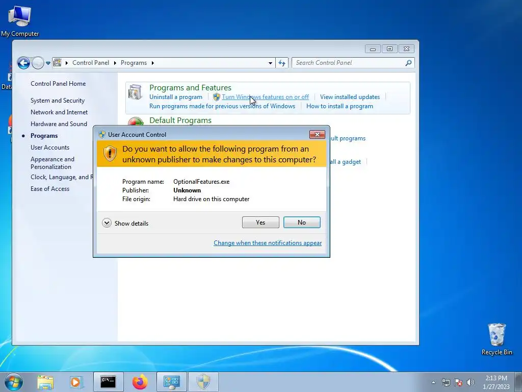Click the Programs and Features icon

point(135,92)
